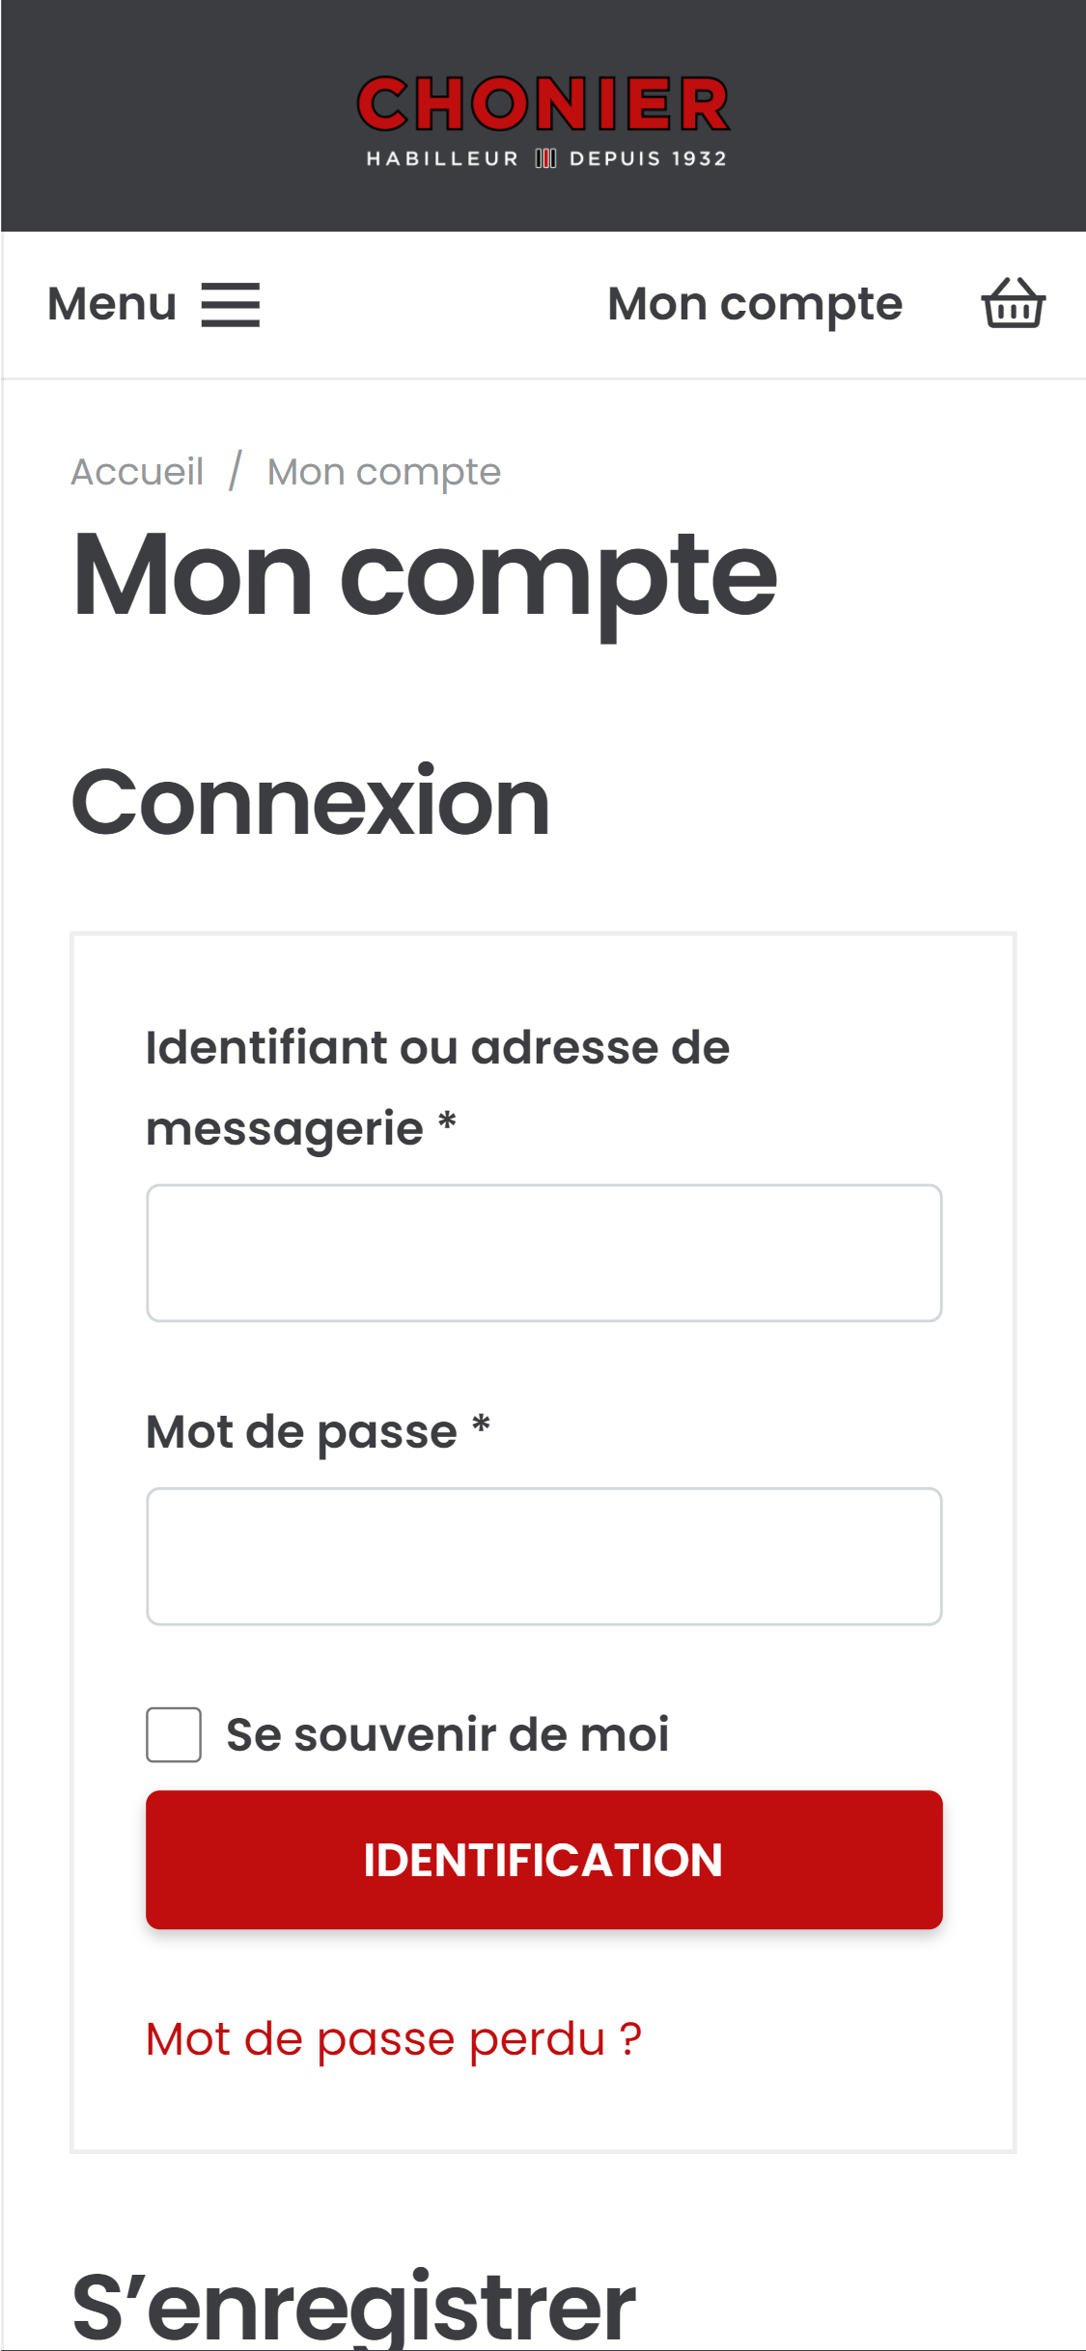Open the shopping basket icon
This screenshot has width=1086, height=2351.
point(1014,303)
